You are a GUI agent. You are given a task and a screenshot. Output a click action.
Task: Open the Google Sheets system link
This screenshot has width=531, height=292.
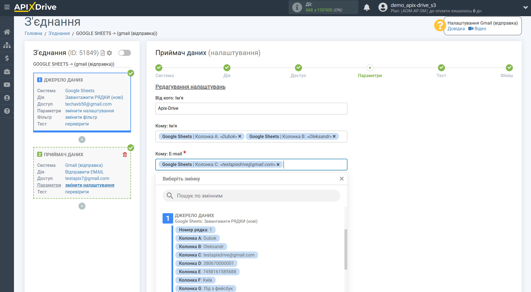coord(80,91)
